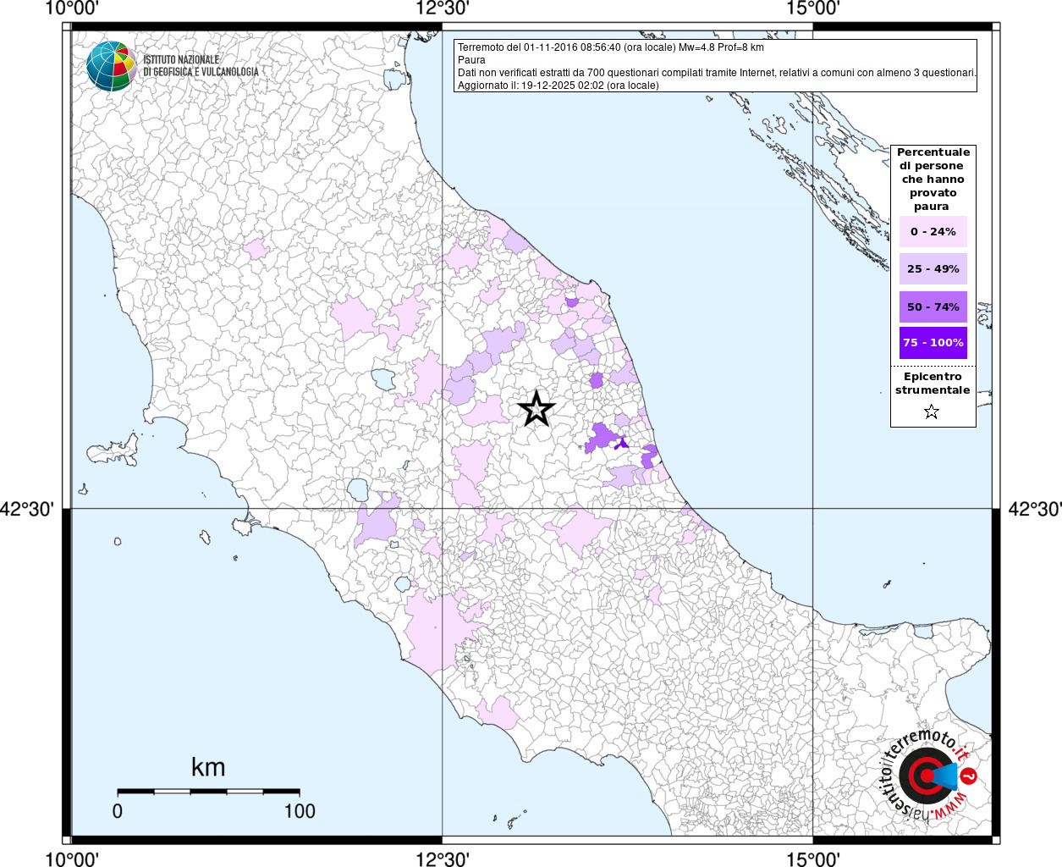This screenshot has height=867, width=1062.
Task: Click the 'km' label above the scale bar
Action: (208, 767)
